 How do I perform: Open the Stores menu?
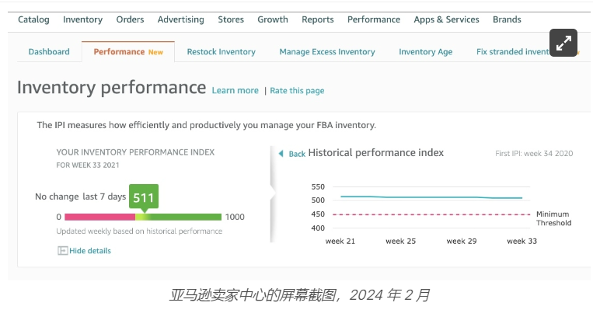(x=231, y=19)
